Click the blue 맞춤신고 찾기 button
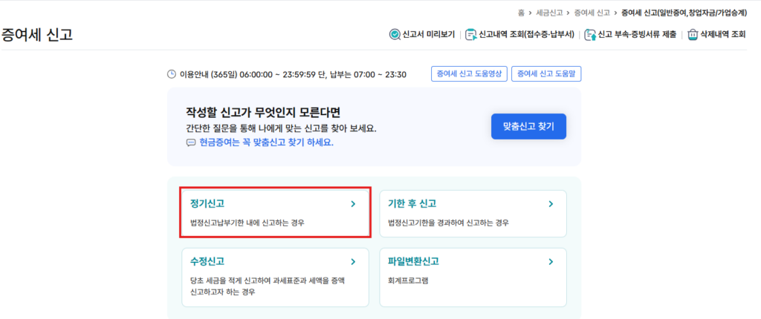 tap(528, 127)
